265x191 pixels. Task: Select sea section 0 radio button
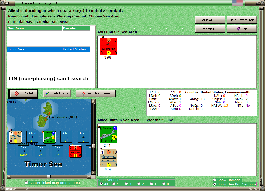164,184
